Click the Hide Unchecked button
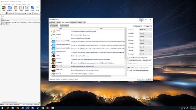 pos(65,26)
